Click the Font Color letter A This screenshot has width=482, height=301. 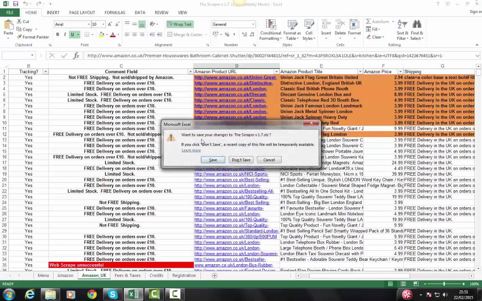pos(113,35)
